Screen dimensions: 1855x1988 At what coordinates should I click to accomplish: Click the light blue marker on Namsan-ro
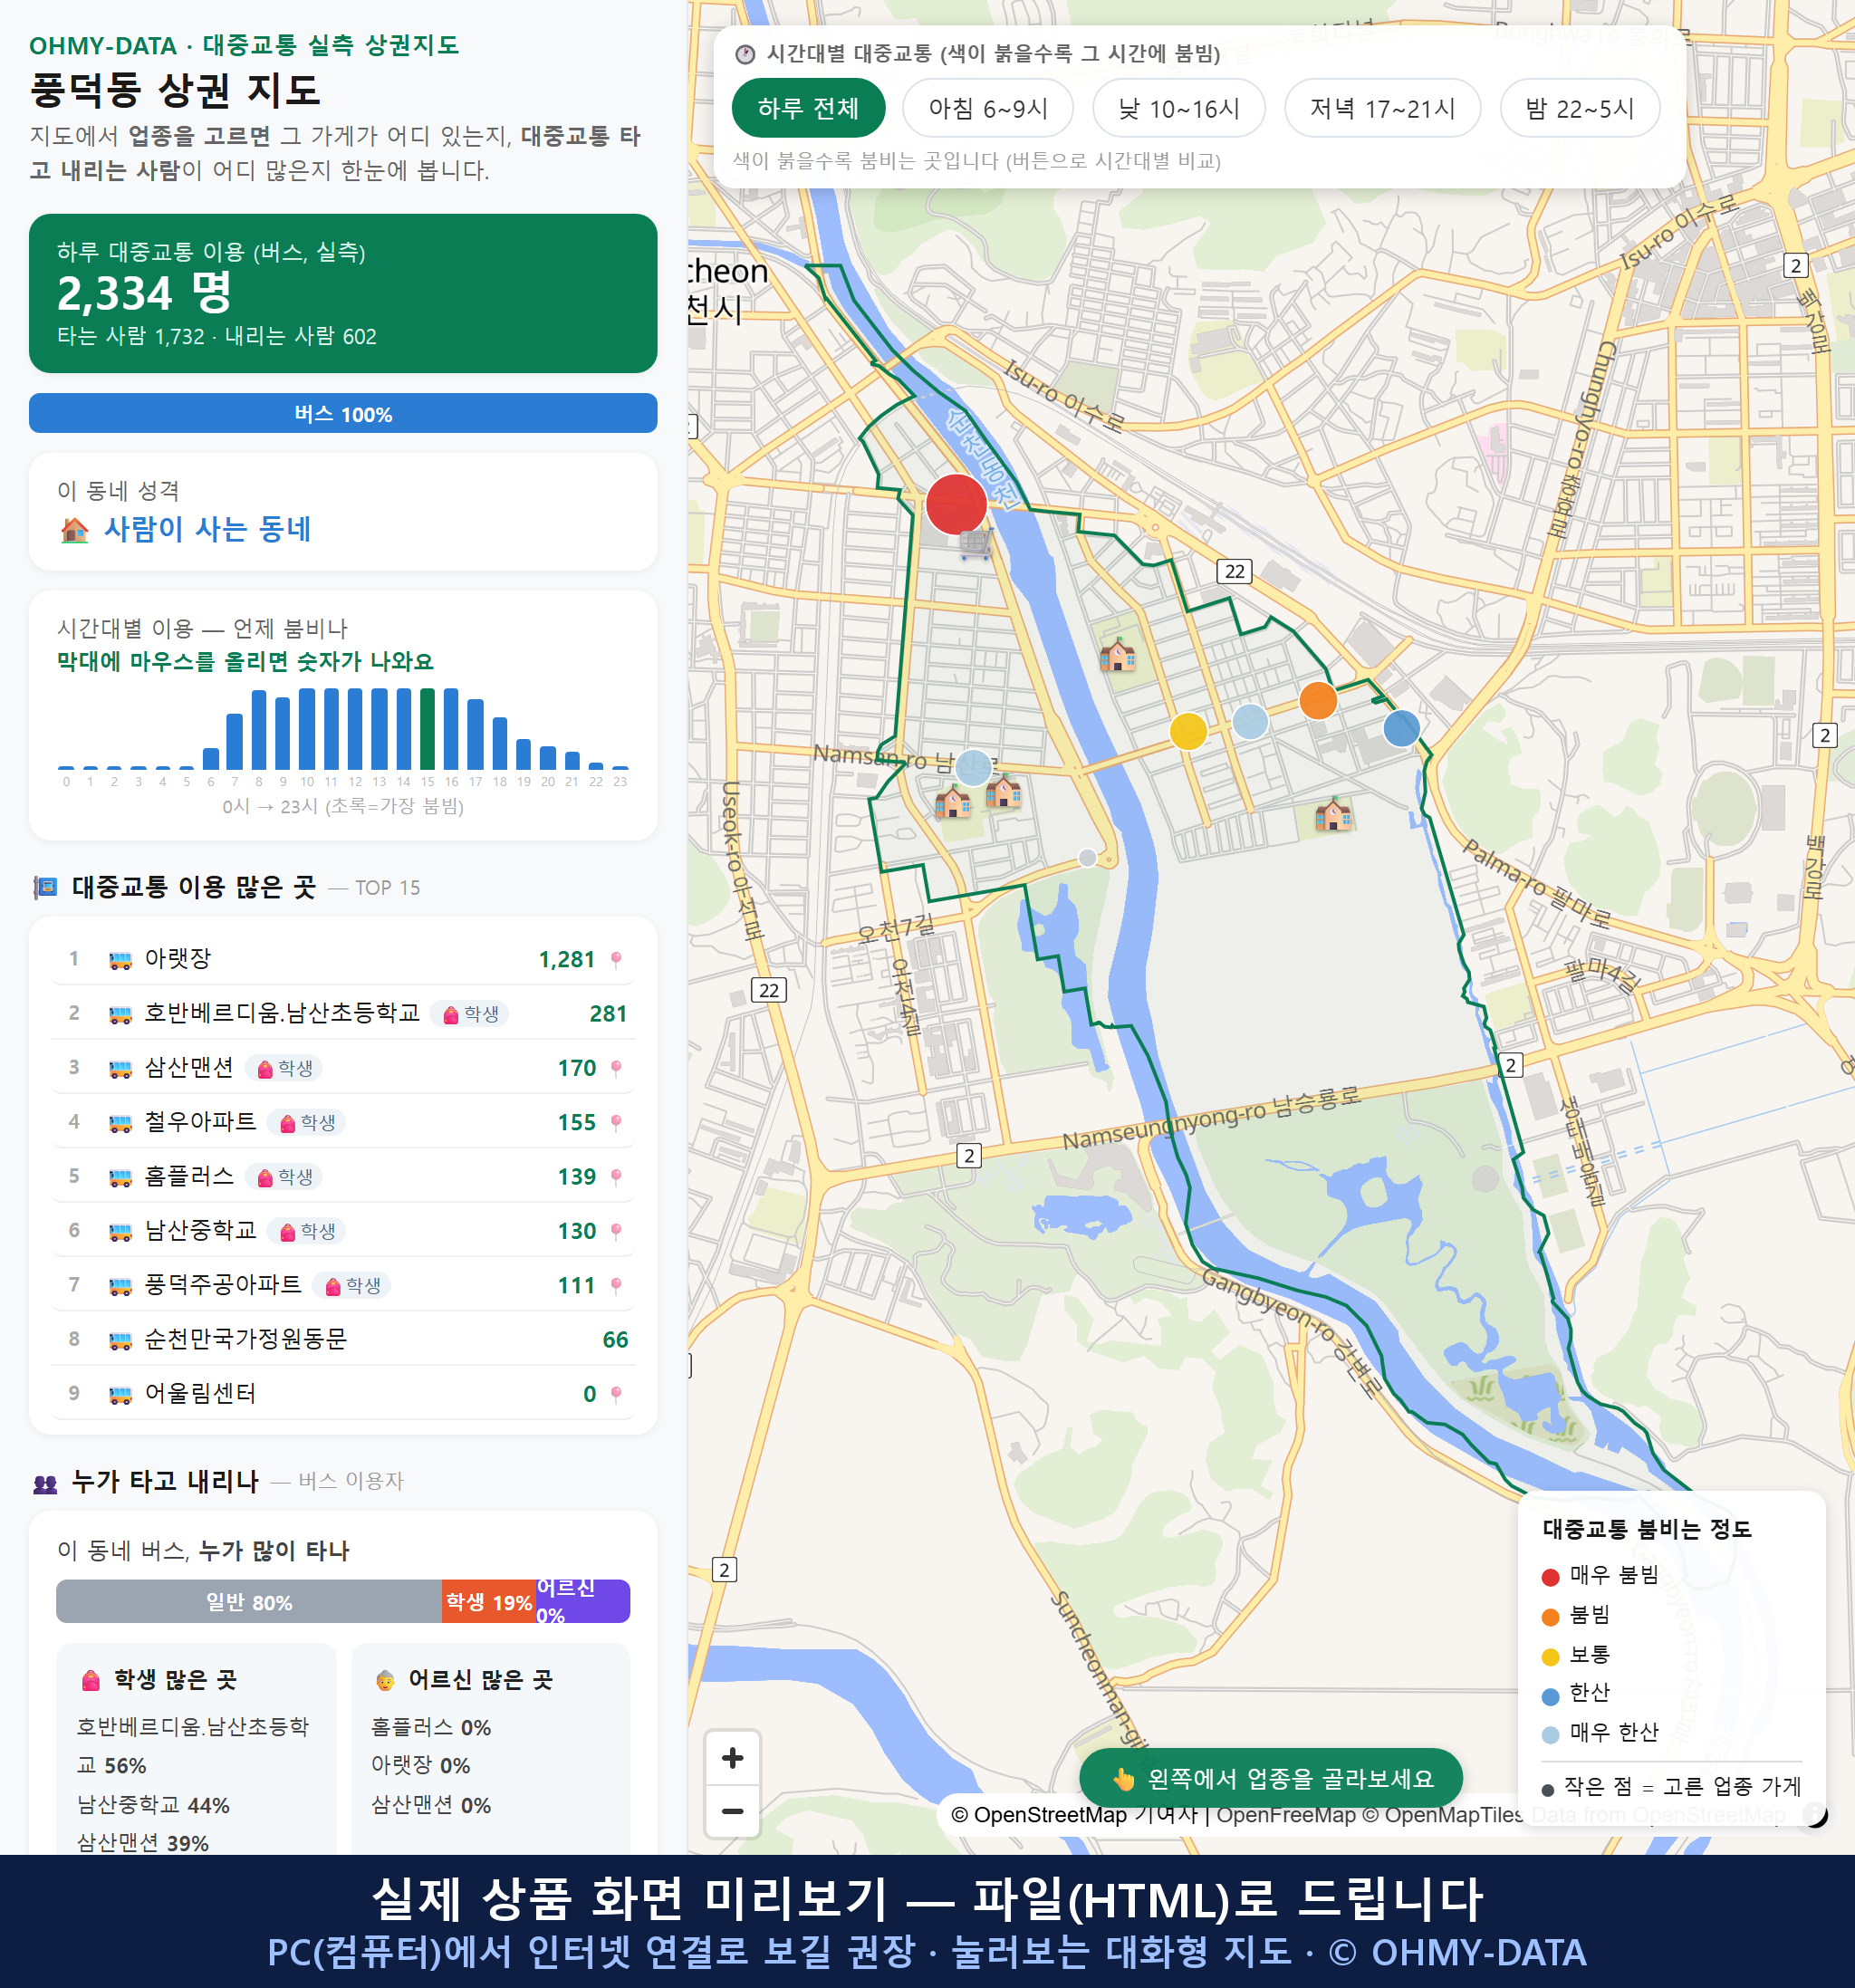click(x=973, y=768)
